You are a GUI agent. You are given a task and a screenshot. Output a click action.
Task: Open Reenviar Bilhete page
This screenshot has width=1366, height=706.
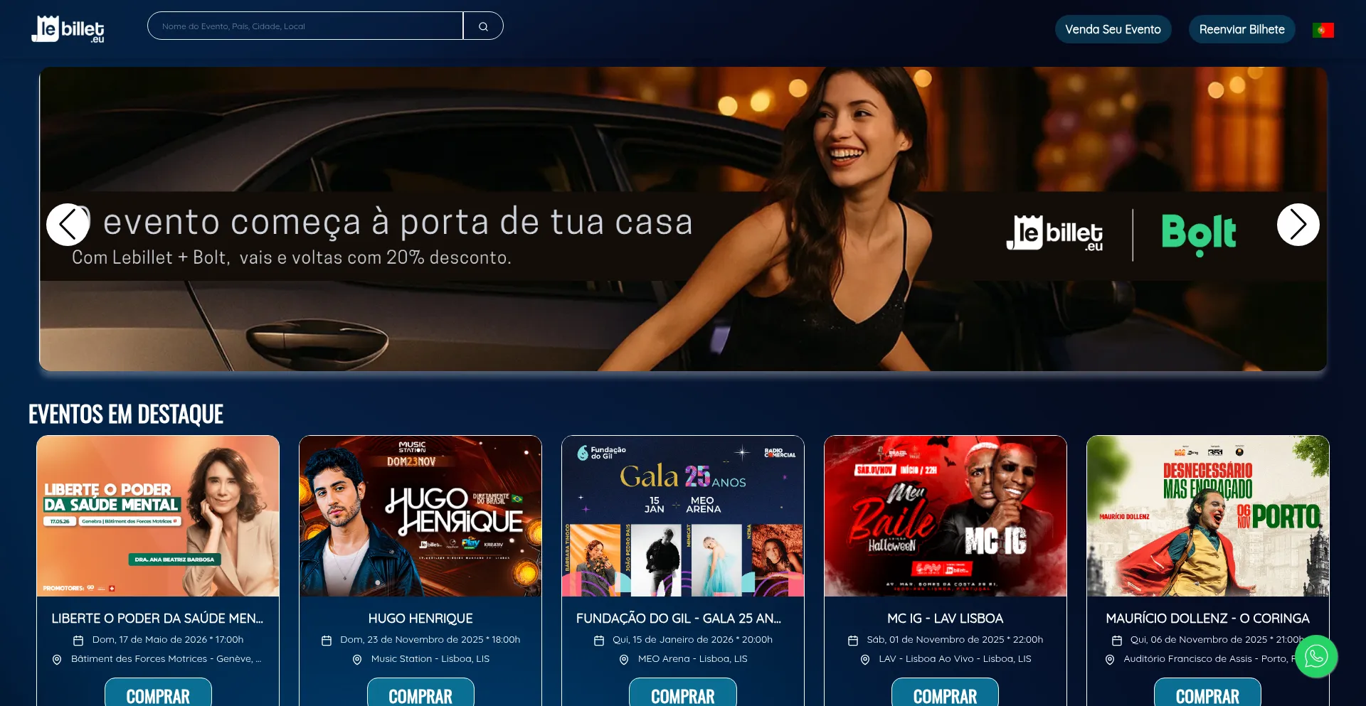[x=1241, y=29]
